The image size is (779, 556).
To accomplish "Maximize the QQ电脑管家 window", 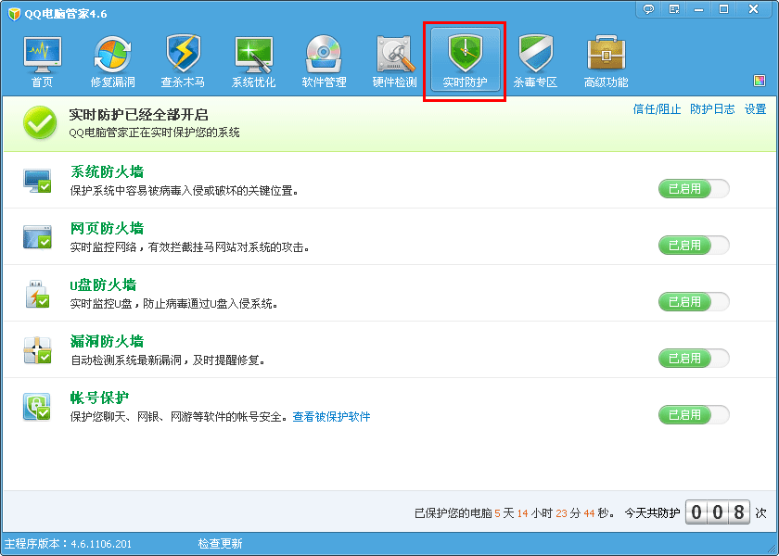I will tap(724, 9).
